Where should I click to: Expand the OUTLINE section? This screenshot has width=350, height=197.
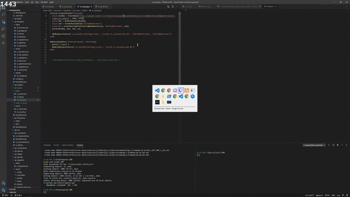pos(12,189)
